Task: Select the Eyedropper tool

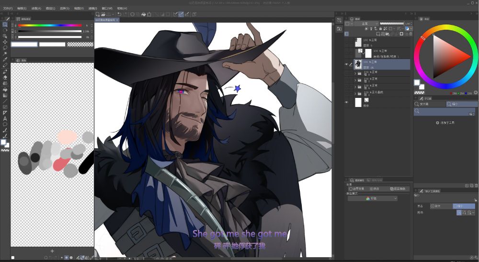Action: (x=5, y=60)
